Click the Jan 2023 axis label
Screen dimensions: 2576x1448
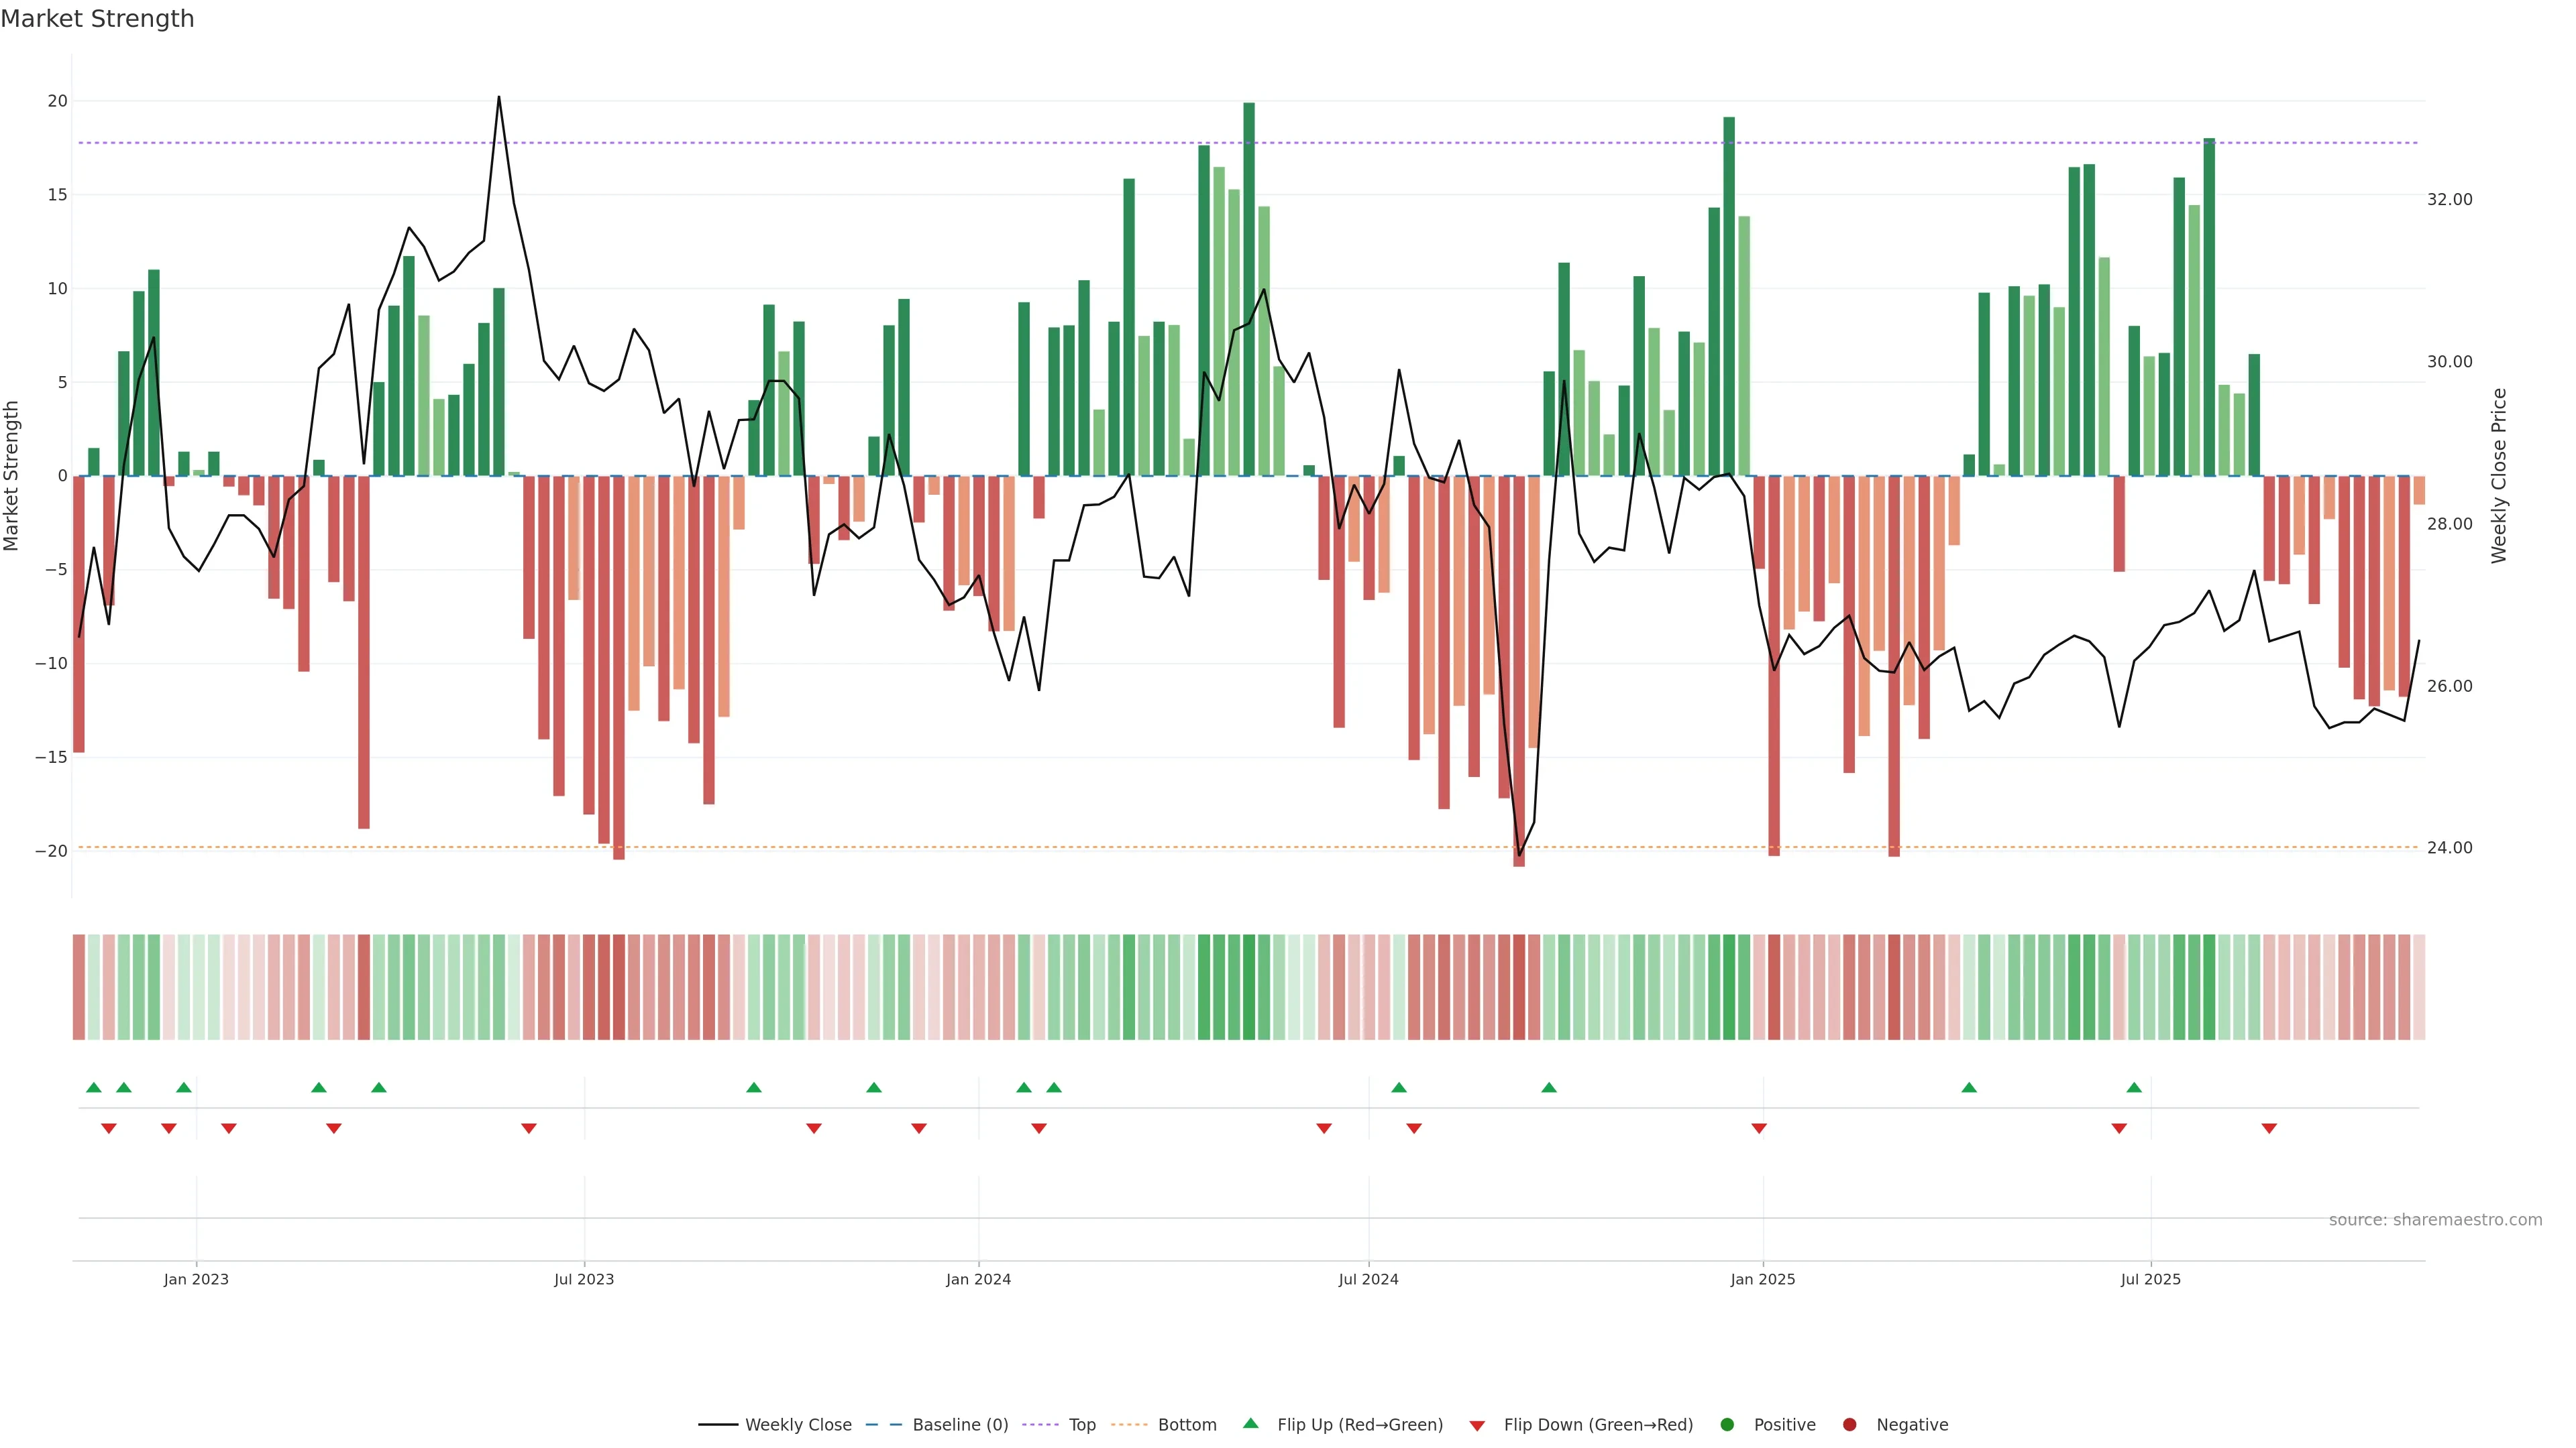coord(196,1279)
